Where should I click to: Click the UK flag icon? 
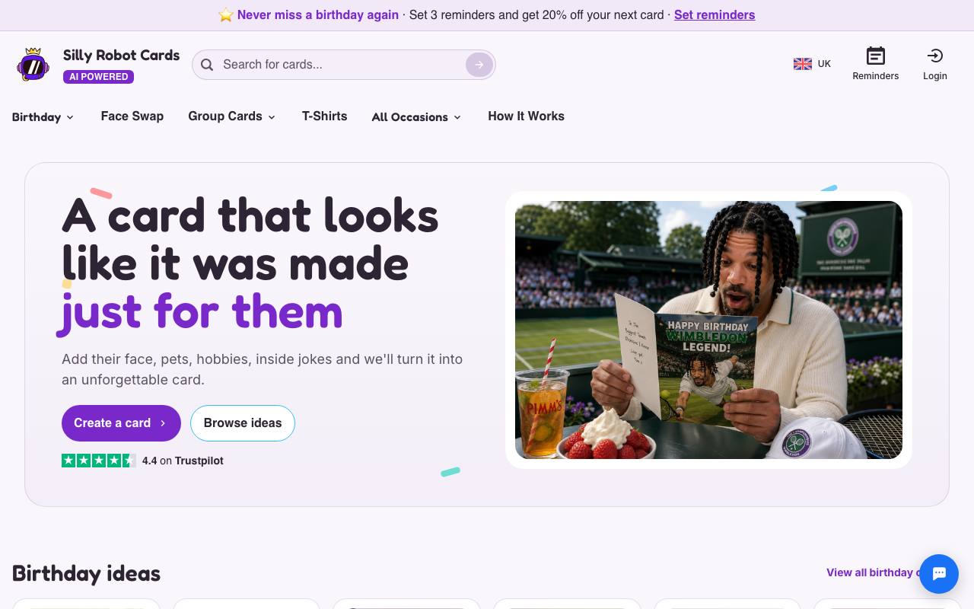tap(803, 64)
